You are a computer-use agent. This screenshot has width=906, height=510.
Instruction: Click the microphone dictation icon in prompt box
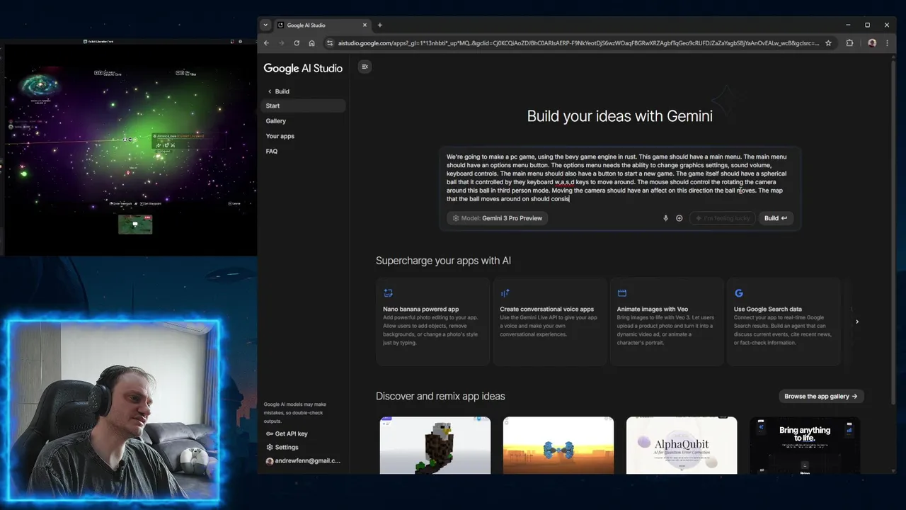click(x=665, y=218)
